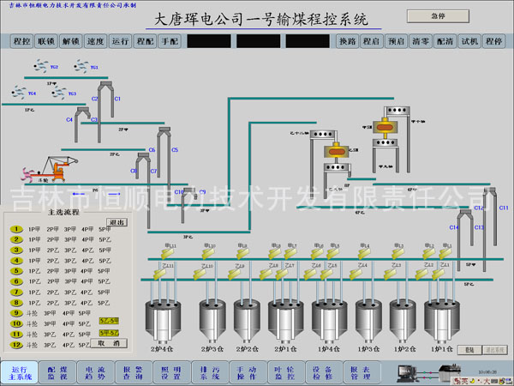
Task: Click the 清零 reset toolbar button
Action: click(421, 41)
